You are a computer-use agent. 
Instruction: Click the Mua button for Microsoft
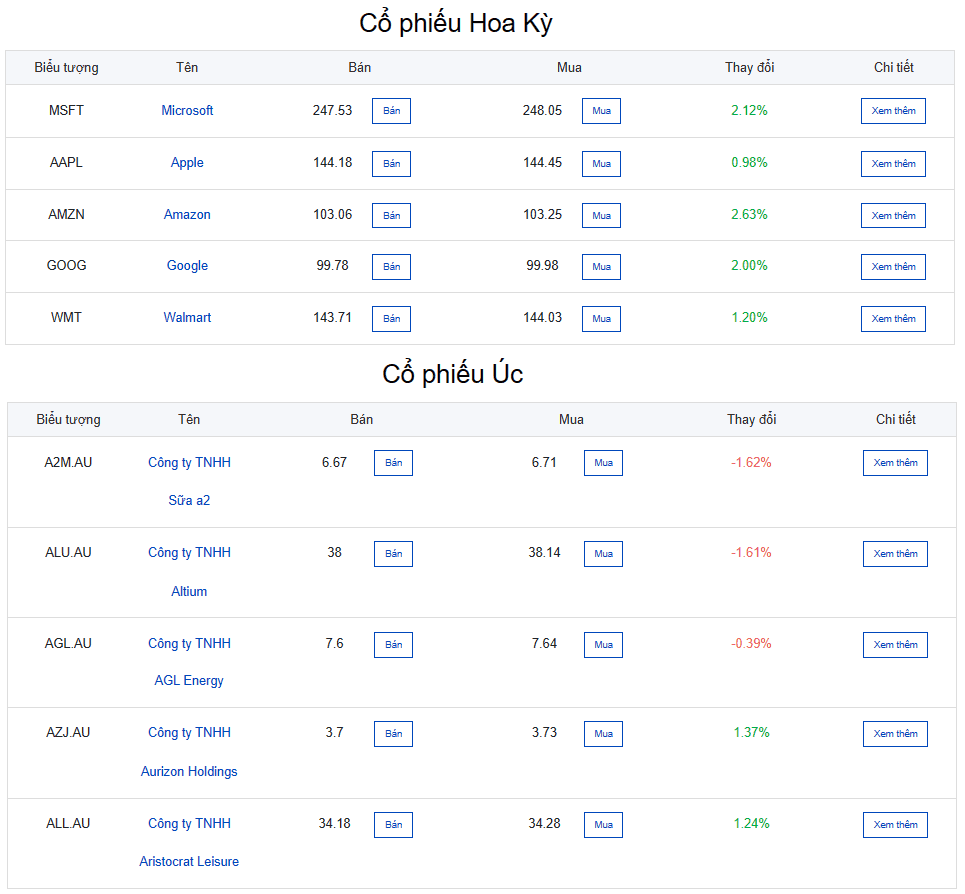pos(602,111)
